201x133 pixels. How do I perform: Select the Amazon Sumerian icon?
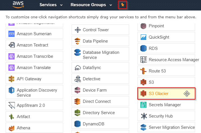12,34
